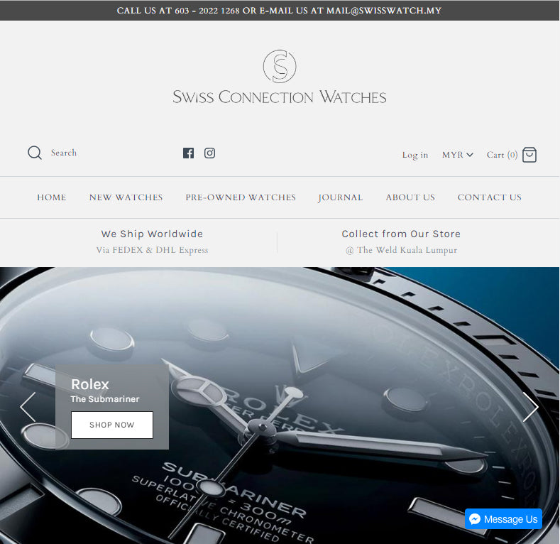
Task: Open the About Us page
Action: coord(410,197)
